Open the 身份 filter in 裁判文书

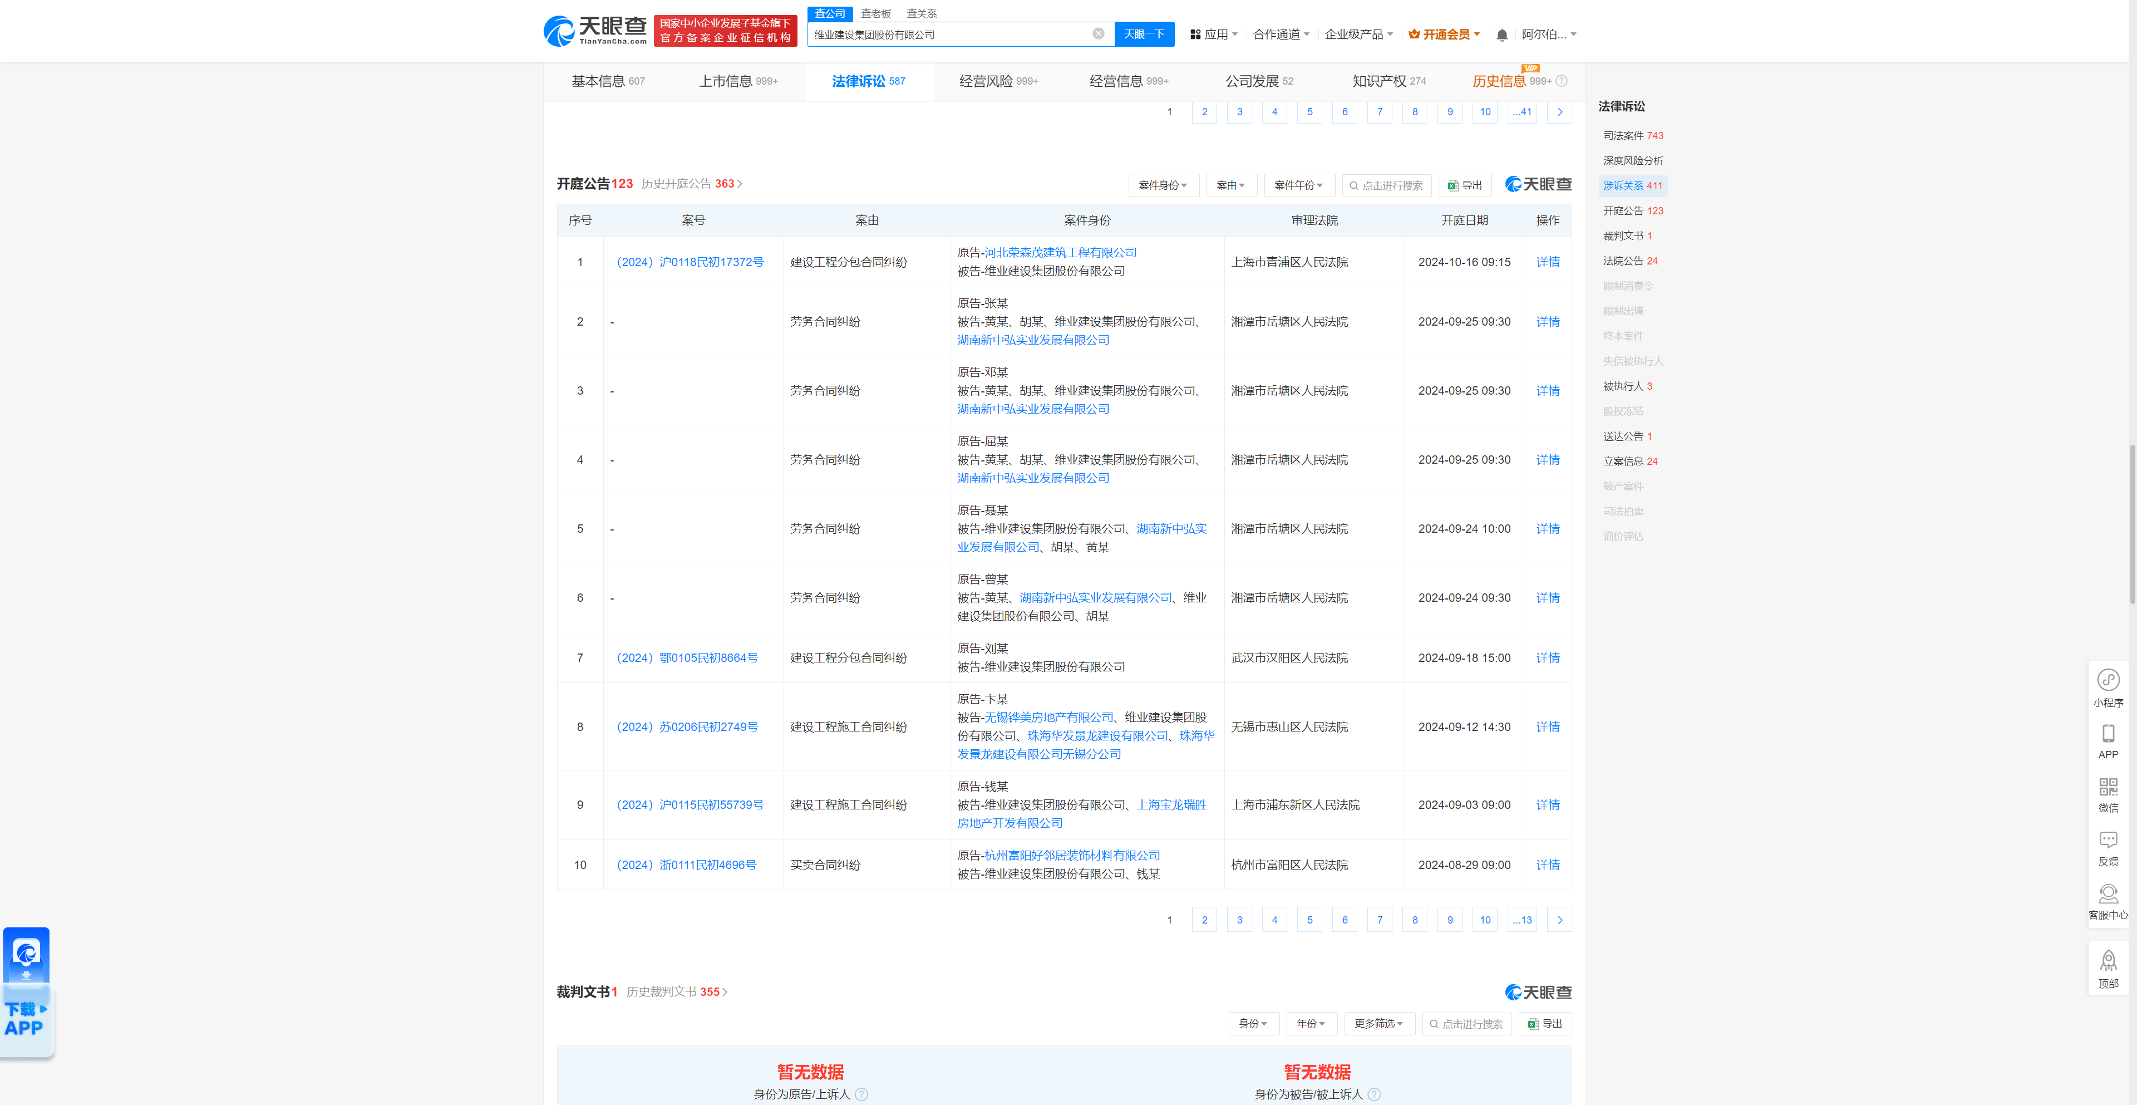(x=1253, y=1024)
